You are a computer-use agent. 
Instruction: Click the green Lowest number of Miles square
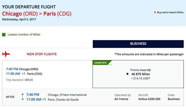[4, 35]
